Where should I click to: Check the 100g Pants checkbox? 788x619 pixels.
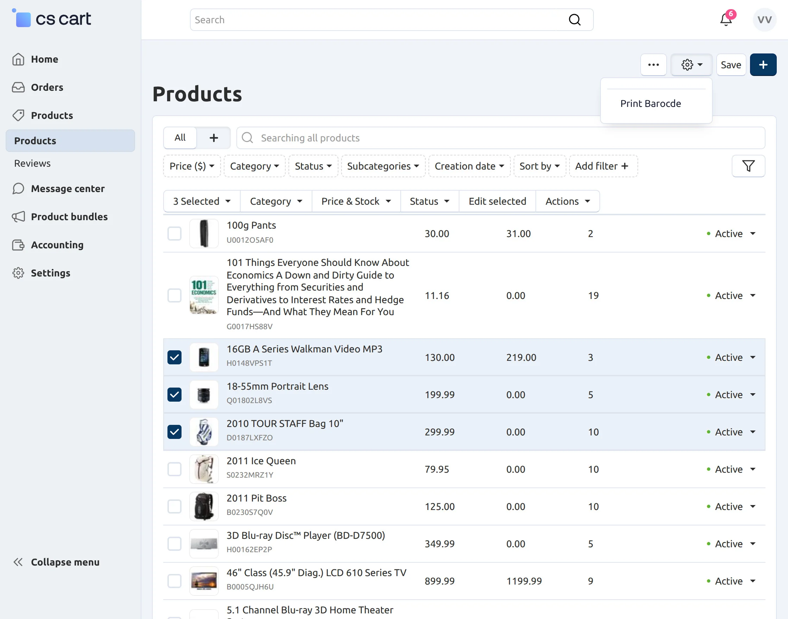[x=174, y=234]
